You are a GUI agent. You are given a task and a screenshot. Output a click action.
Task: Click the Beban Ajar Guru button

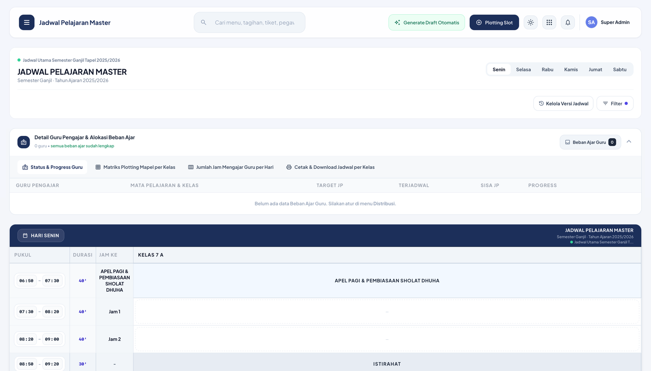point(590,142)
